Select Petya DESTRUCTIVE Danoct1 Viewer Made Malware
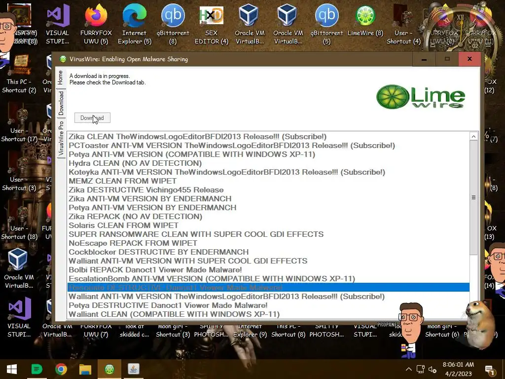 (x=268, y=305)
